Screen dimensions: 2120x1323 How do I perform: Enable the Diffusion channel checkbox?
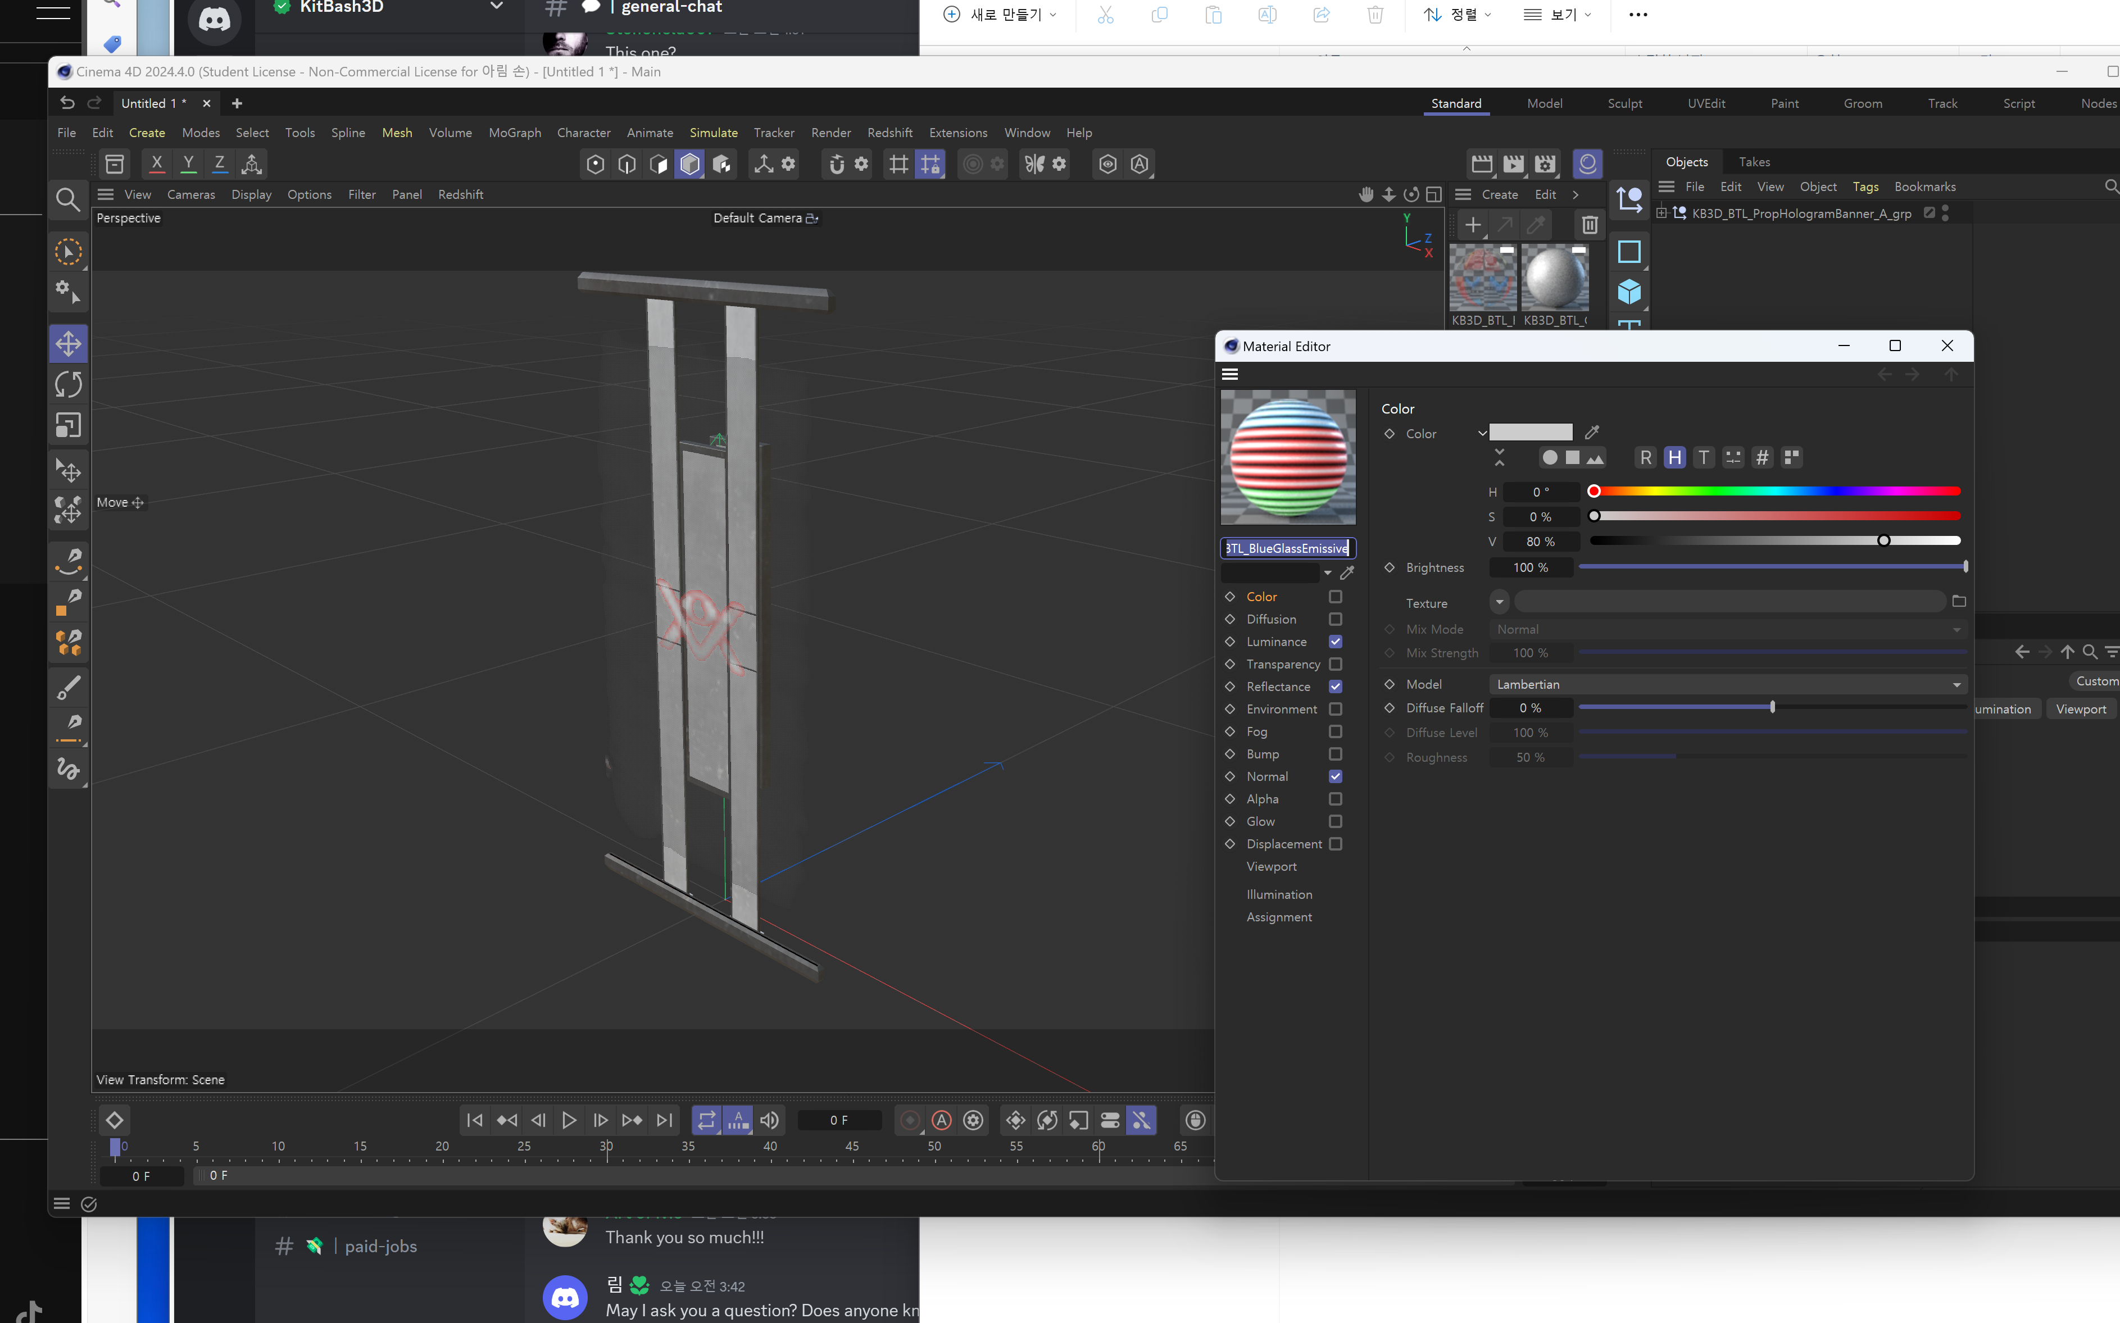1335,619
